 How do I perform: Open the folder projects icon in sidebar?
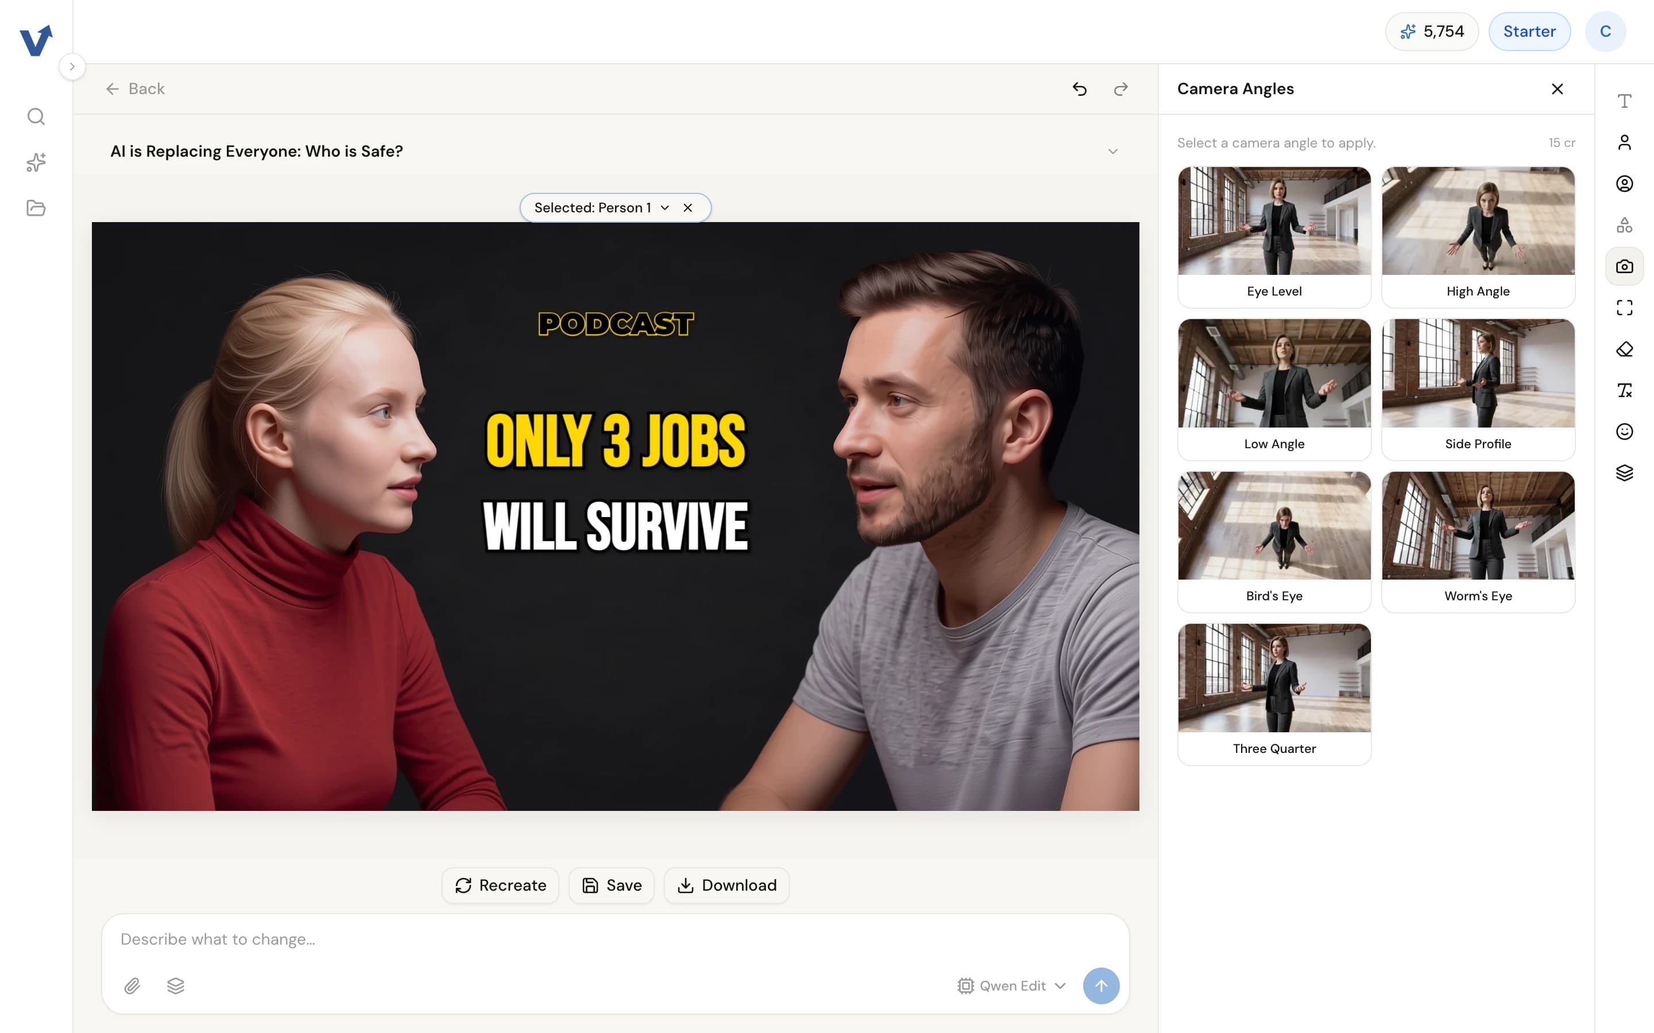click(36, 208)
